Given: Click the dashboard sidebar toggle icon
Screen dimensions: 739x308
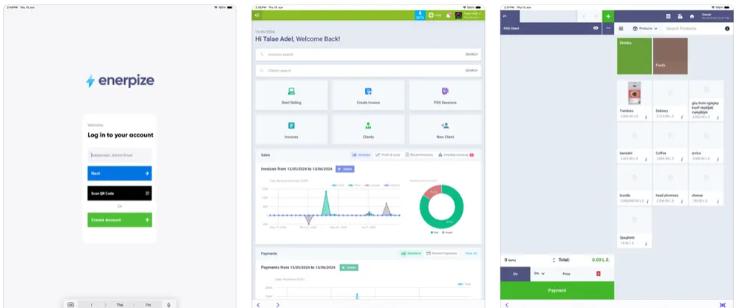Looking at the screenshot, I should [x=257, y=16].
